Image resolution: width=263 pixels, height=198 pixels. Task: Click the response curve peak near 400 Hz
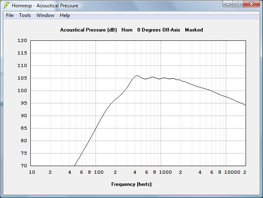point(137,76)
